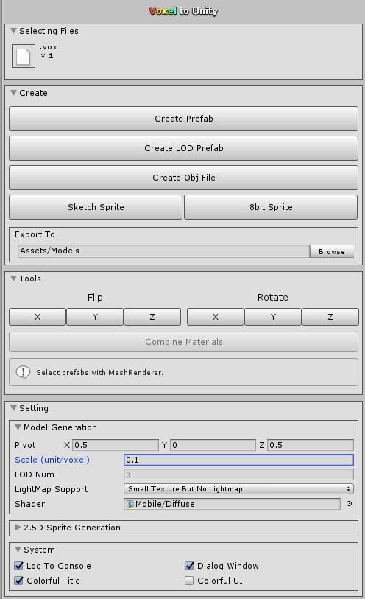
Task: Browse for the export folder
Action: pos(331,251)
